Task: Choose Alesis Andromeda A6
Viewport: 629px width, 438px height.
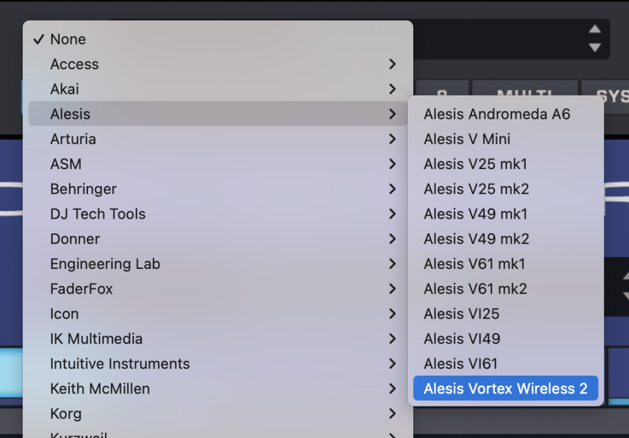Action: (x=497, y=114)
